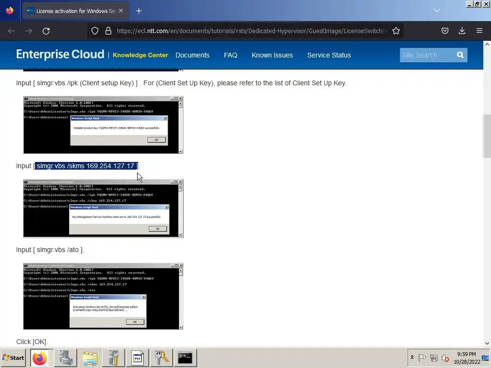This screenshot has width=491, height=368.
Task: Go forward to the next page
Action: tap(29, 31)
